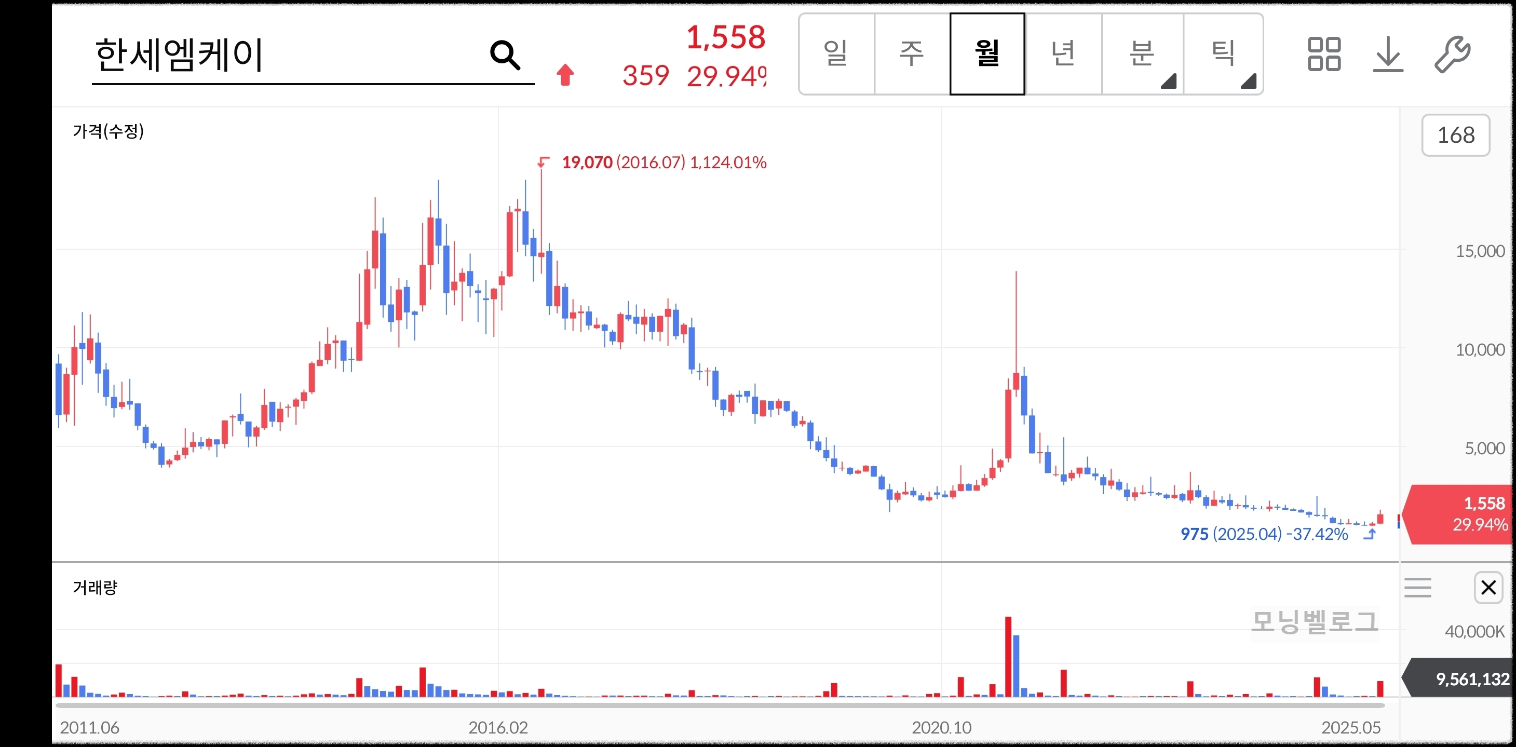Click the low price marker arrow
Image resolution: width=1516 pixels, height=747 pixels.
(1370, 534)
